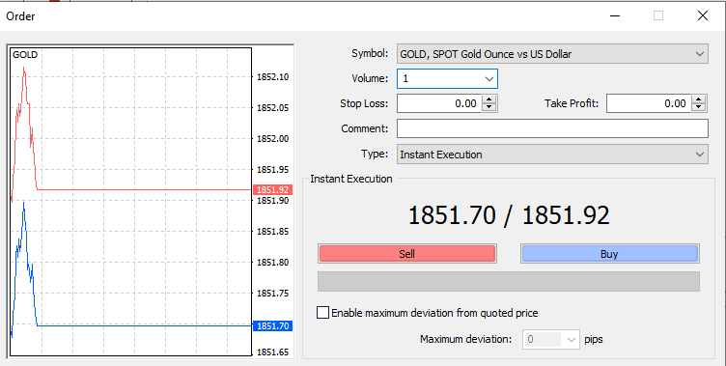This screenshot has width=726, height=366.
Task: Minimize the Order window
Action: point(615,15)
